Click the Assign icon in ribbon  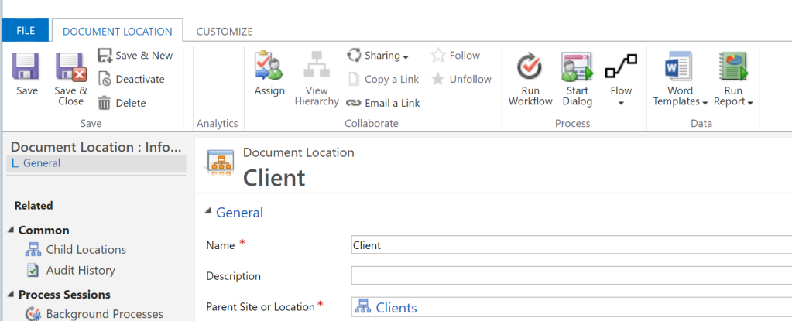(269, 67)
